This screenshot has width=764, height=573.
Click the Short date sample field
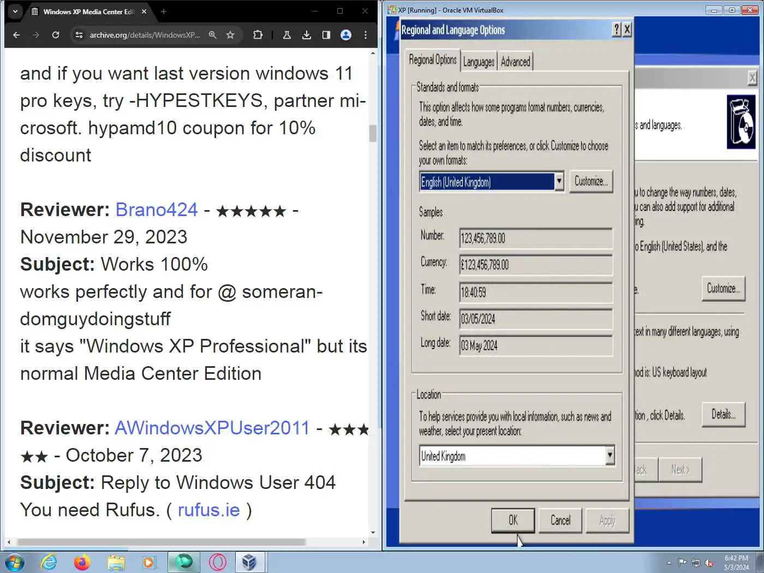pyautogui.click(x=536, y=319)
